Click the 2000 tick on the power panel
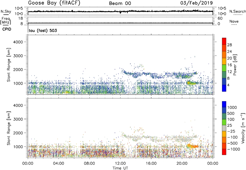 (x=18, y=69)
